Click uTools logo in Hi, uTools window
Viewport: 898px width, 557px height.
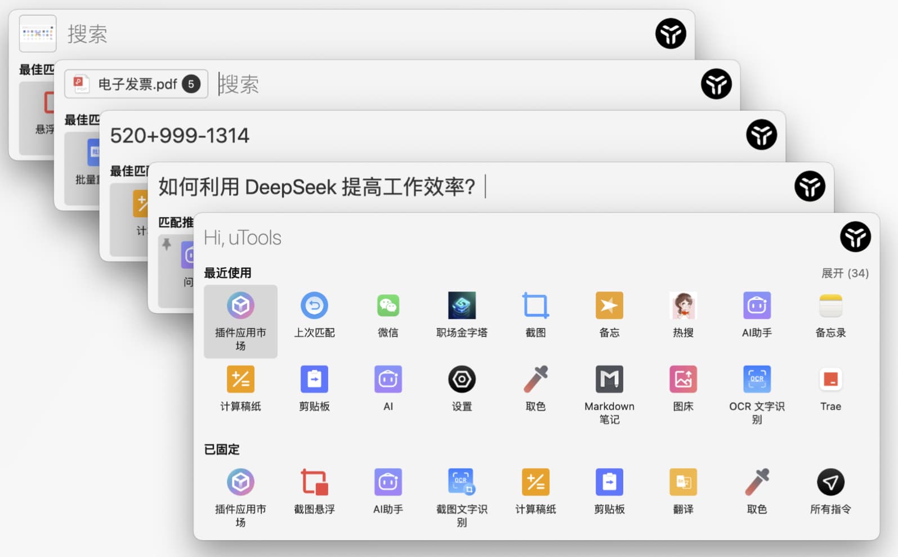pos(855,237)
